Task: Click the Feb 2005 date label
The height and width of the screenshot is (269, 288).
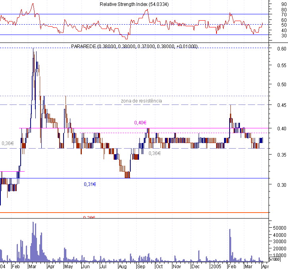Action: point(232,267)
